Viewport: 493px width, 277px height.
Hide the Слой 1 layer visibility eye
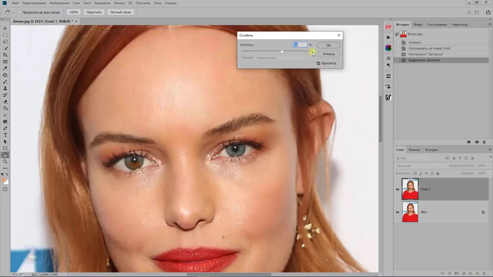tap(397, 189)
